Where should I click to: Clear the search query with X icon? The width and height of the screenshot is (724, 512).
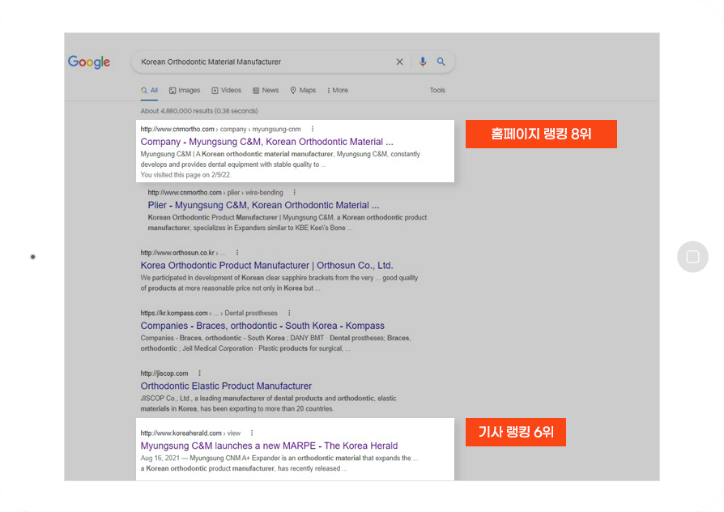pyautogui.click(x=399, y=62)
